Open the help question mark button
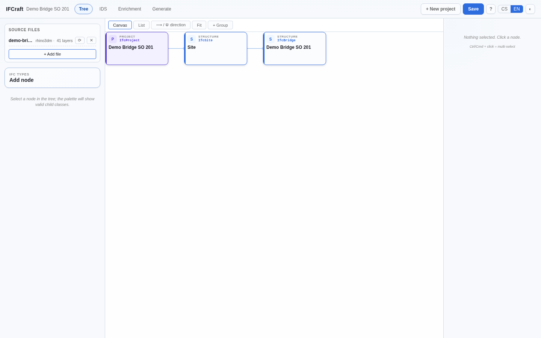The image size is (541, 338). point(491,9)
